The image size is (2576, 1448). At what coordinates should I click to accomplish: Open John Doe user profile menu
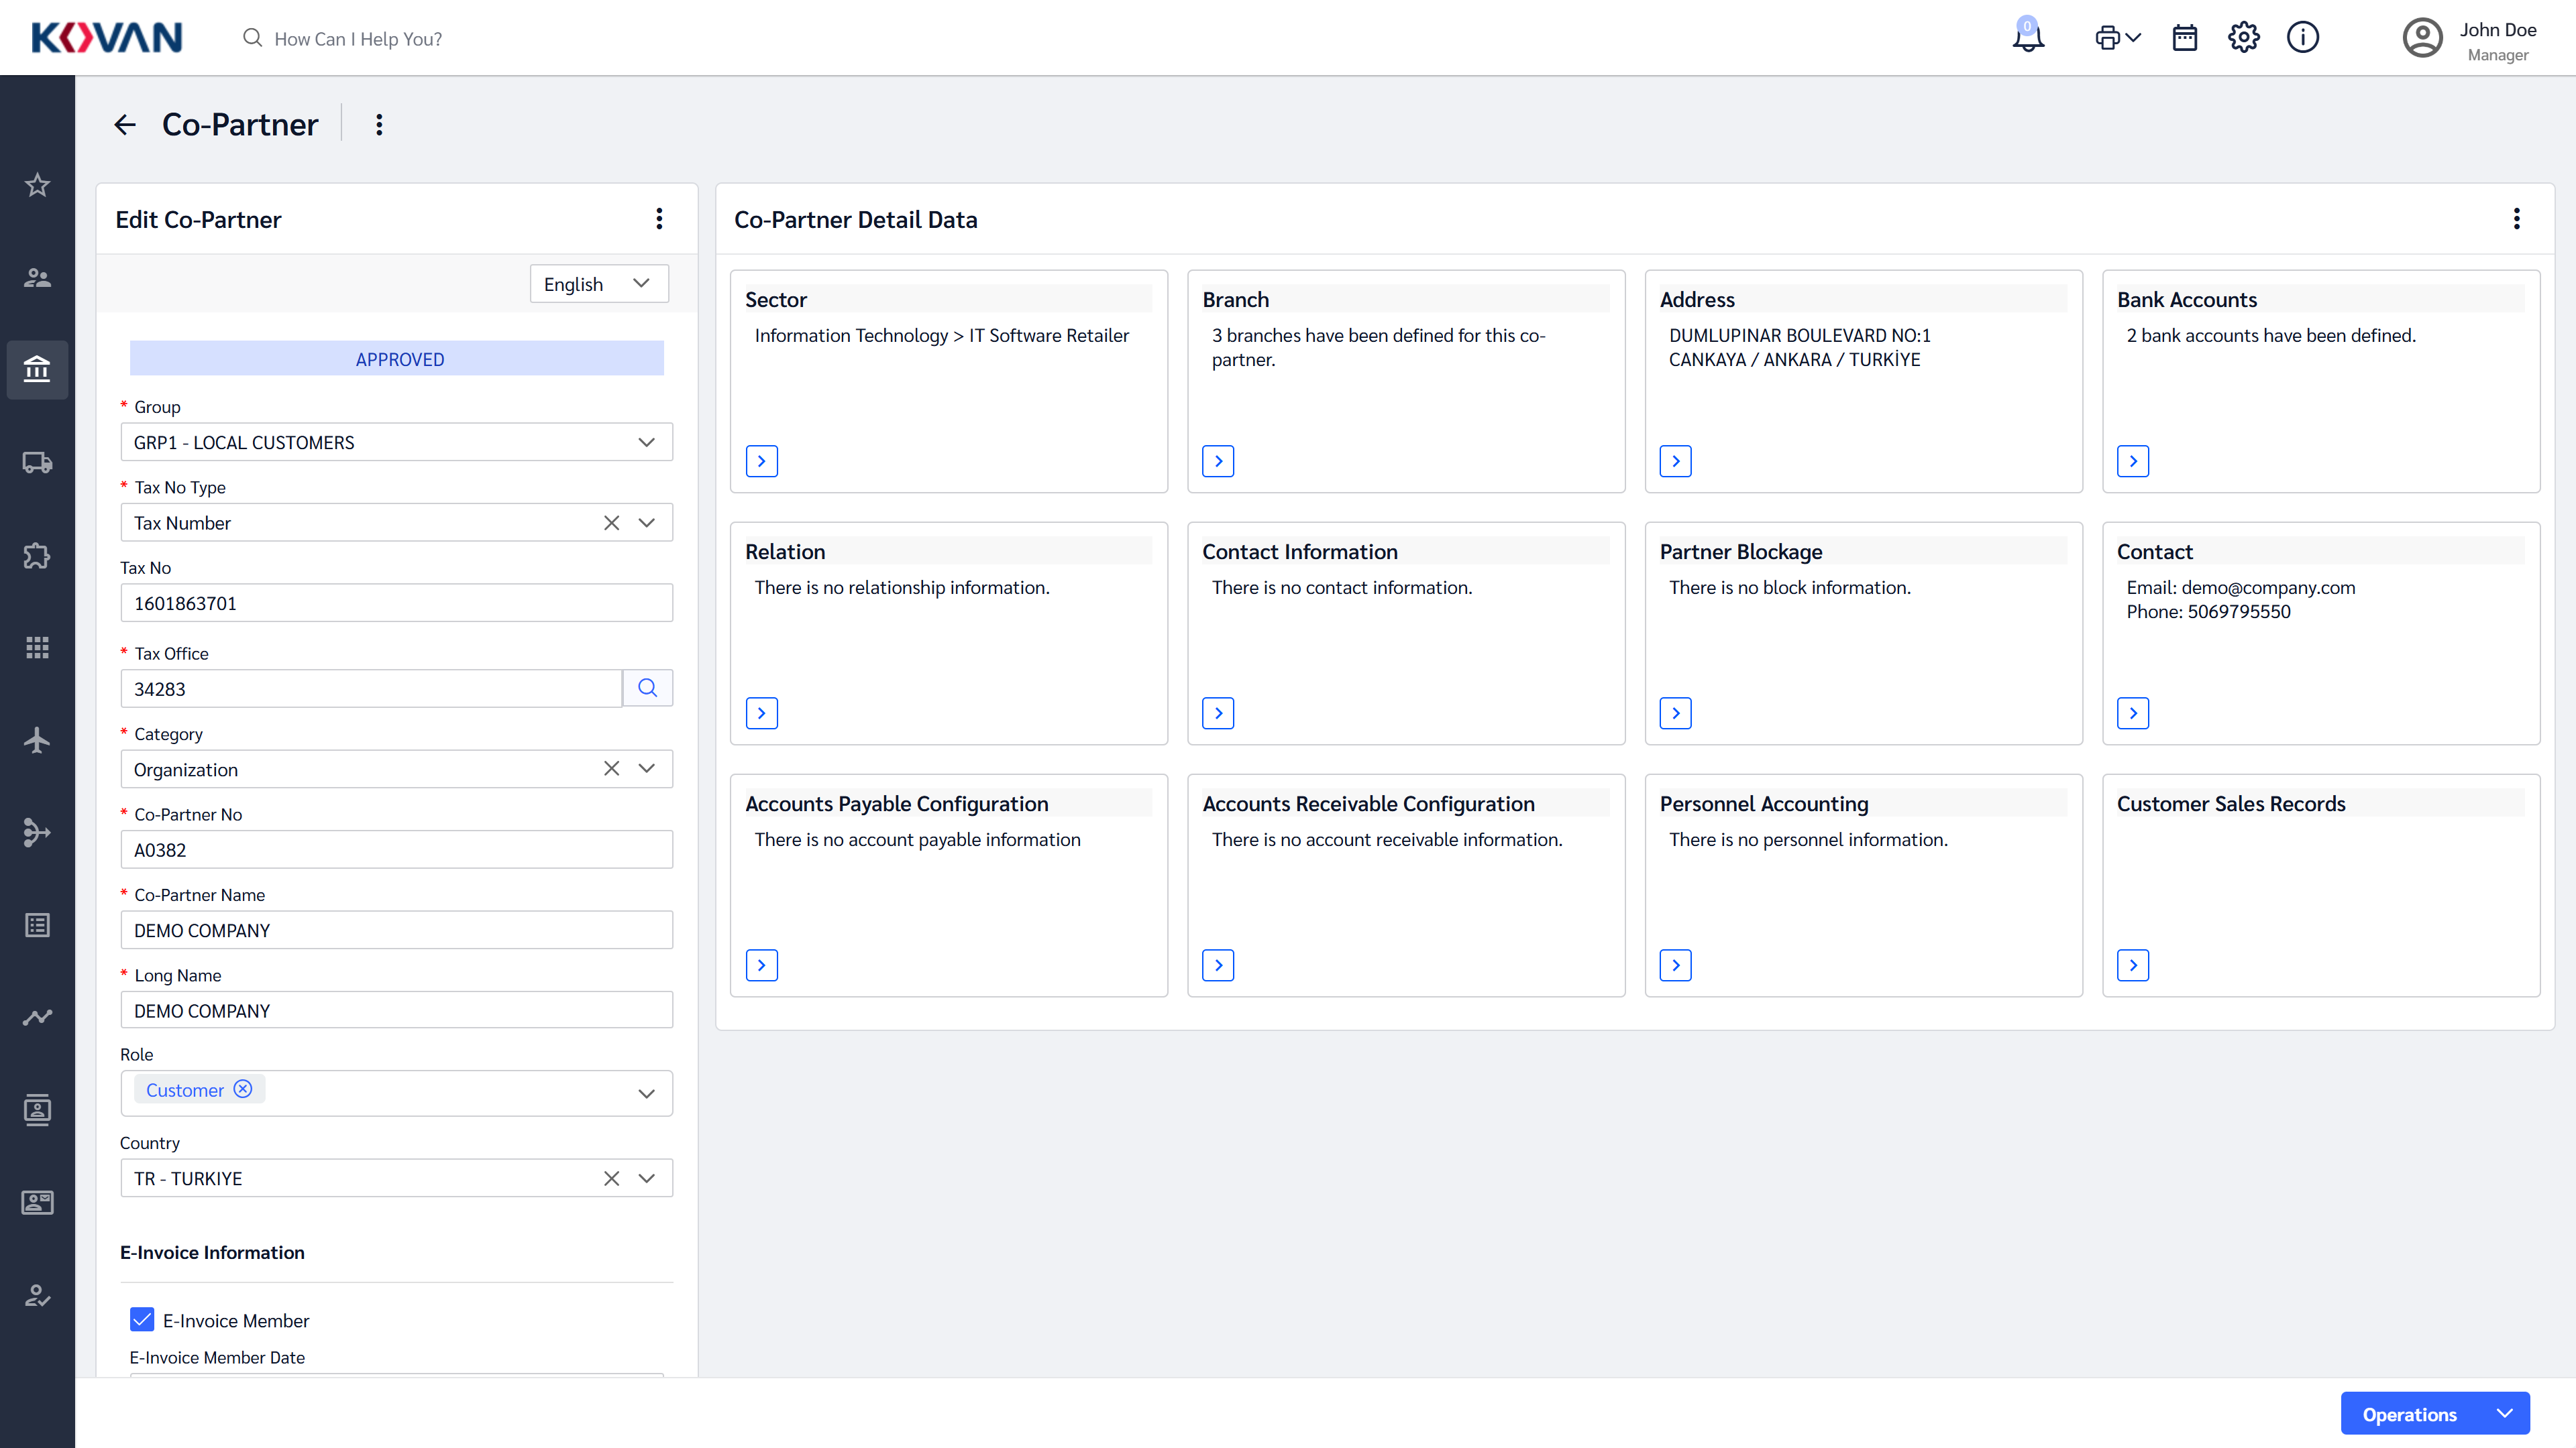[2470, 40]
